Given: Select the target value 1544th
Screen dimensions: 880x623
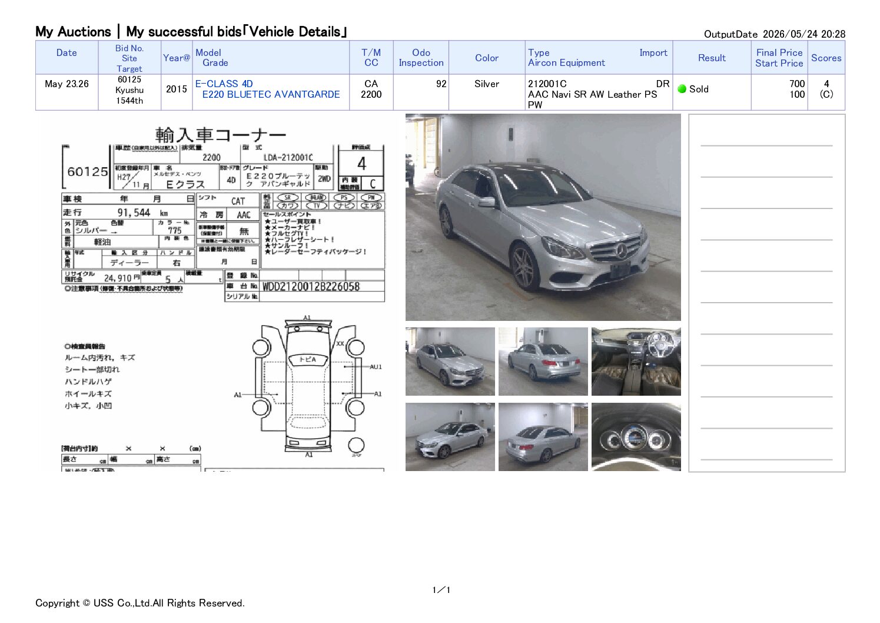Looking at the screenshot, I should (x=129, y=101).
